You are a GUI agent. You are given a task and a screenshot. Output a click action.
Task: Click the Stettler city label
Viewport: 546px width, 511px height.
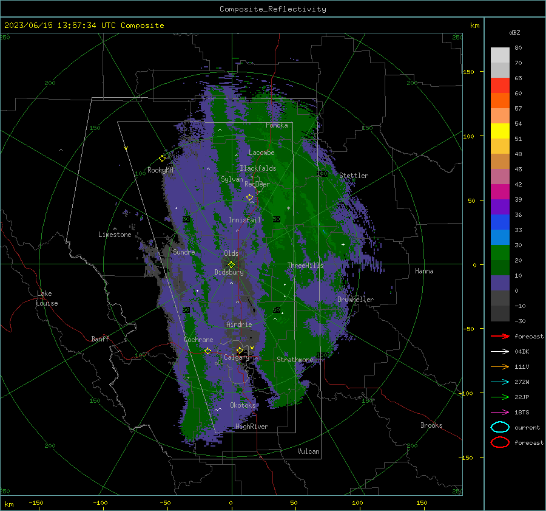354,176
